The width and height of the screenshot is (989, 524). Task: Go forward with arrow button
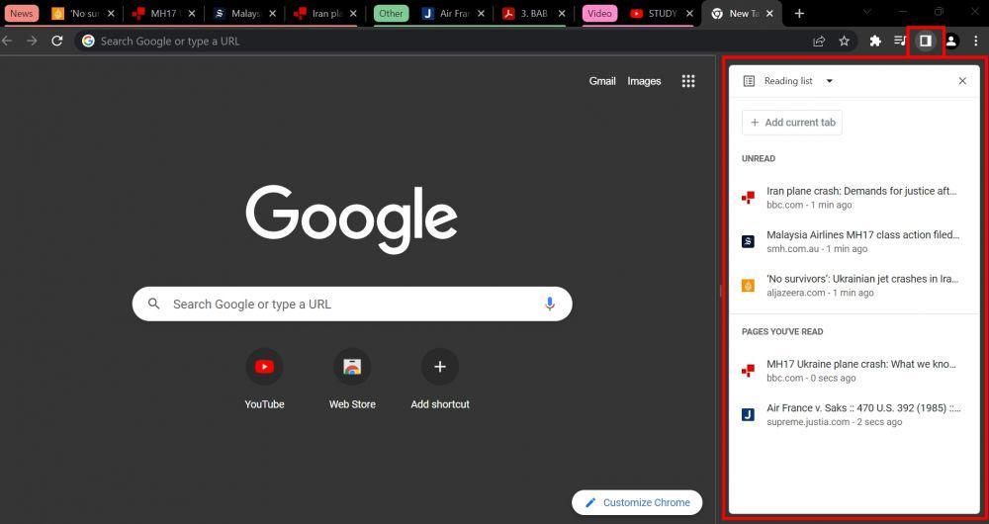tap(32, 41)
